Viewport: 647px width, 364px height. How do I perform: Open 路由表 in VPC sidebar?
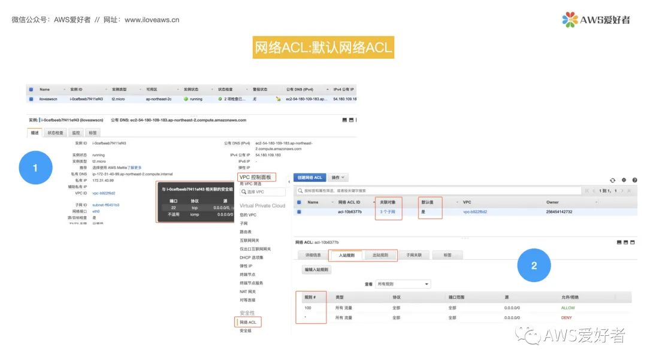click(246, 232)
